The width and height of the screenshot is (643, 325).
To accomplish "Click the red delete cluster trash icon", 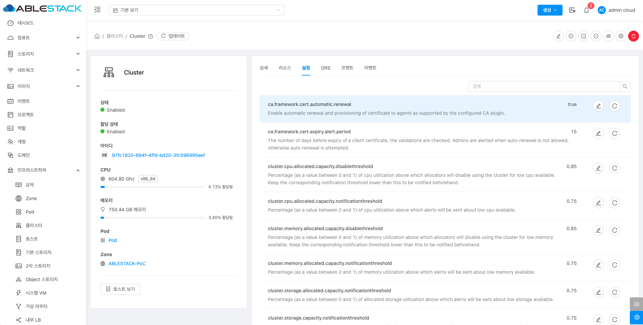I will [633, 36].
